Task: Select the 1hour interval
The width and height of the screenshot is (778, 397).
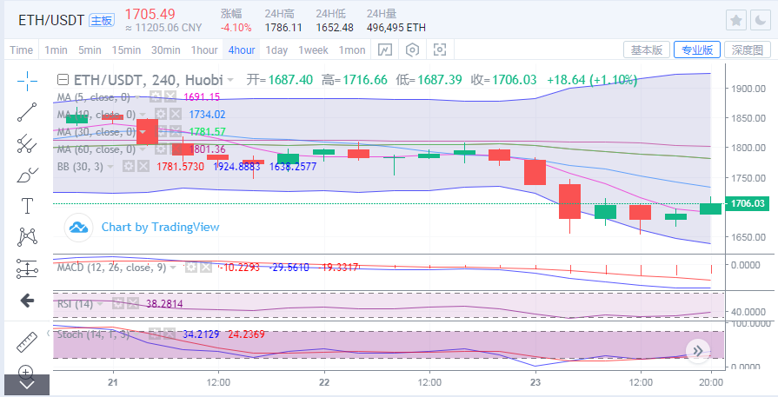Action: [x=204, y=50]
